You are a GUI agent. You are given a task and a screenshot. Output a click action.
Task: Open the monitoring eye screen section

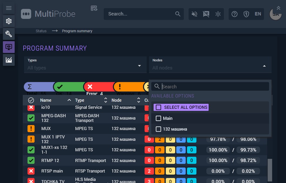(x=9, y=47)
